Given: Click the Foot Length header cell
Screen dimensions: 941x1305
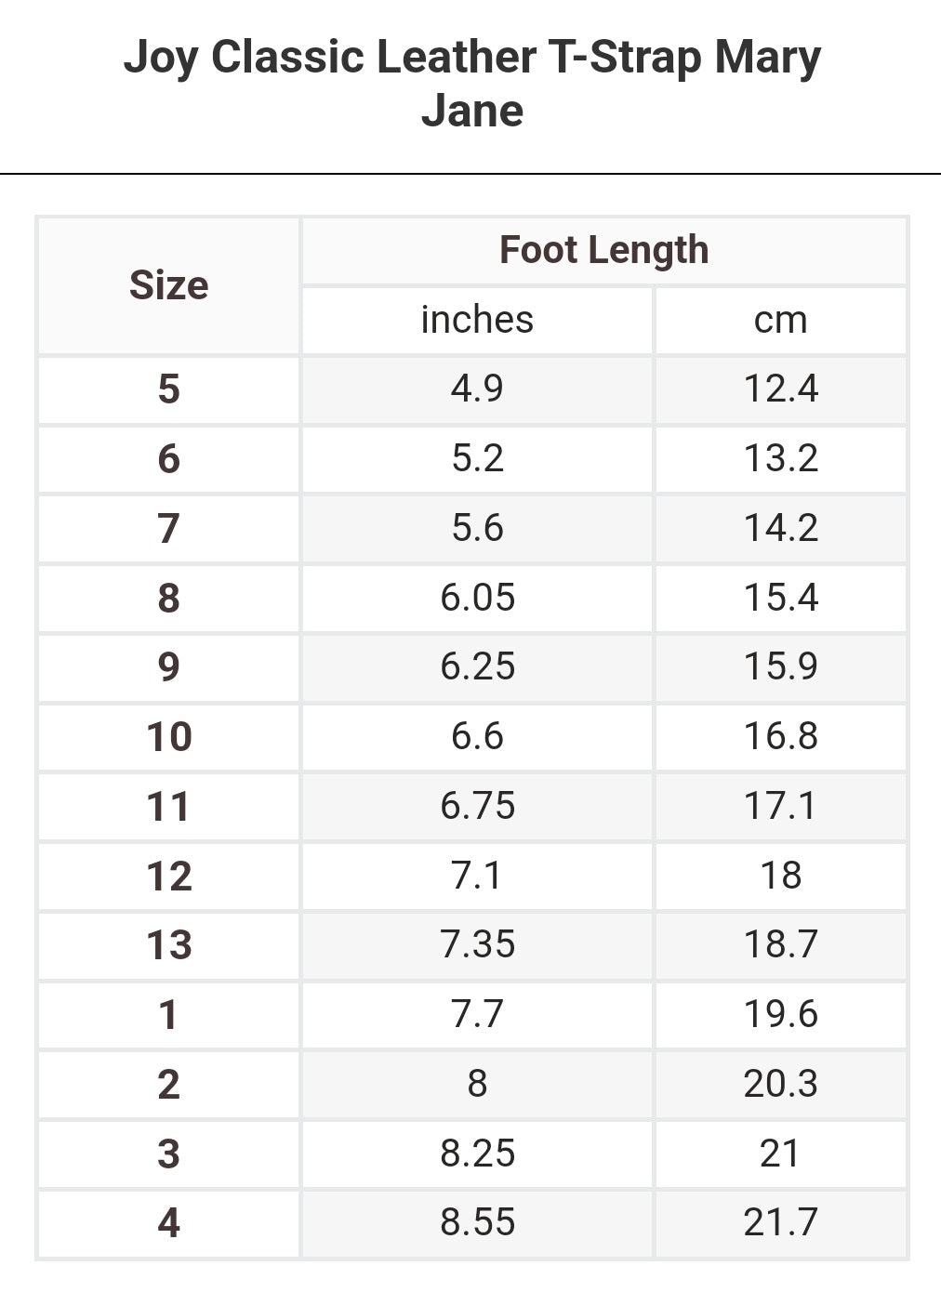Looking at the screenshot, I should 603,250.
